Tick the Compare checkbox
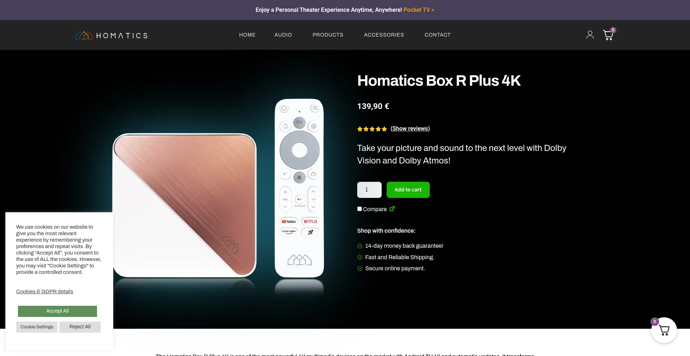This screenshot has height=356, width=690. tap(359, 209)
